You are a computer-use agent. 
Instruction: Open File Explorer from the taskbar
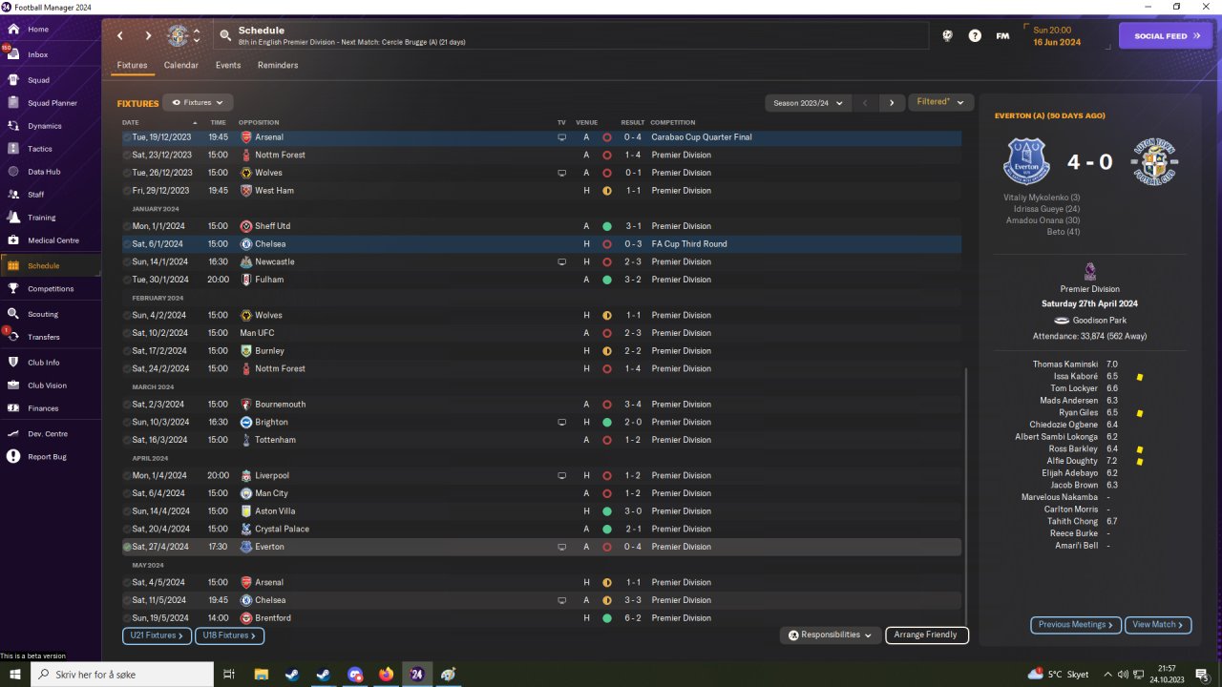261,675
